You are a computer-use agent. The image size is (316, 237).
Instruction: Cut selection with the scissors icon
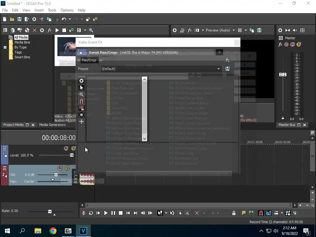tap(42, 19)
